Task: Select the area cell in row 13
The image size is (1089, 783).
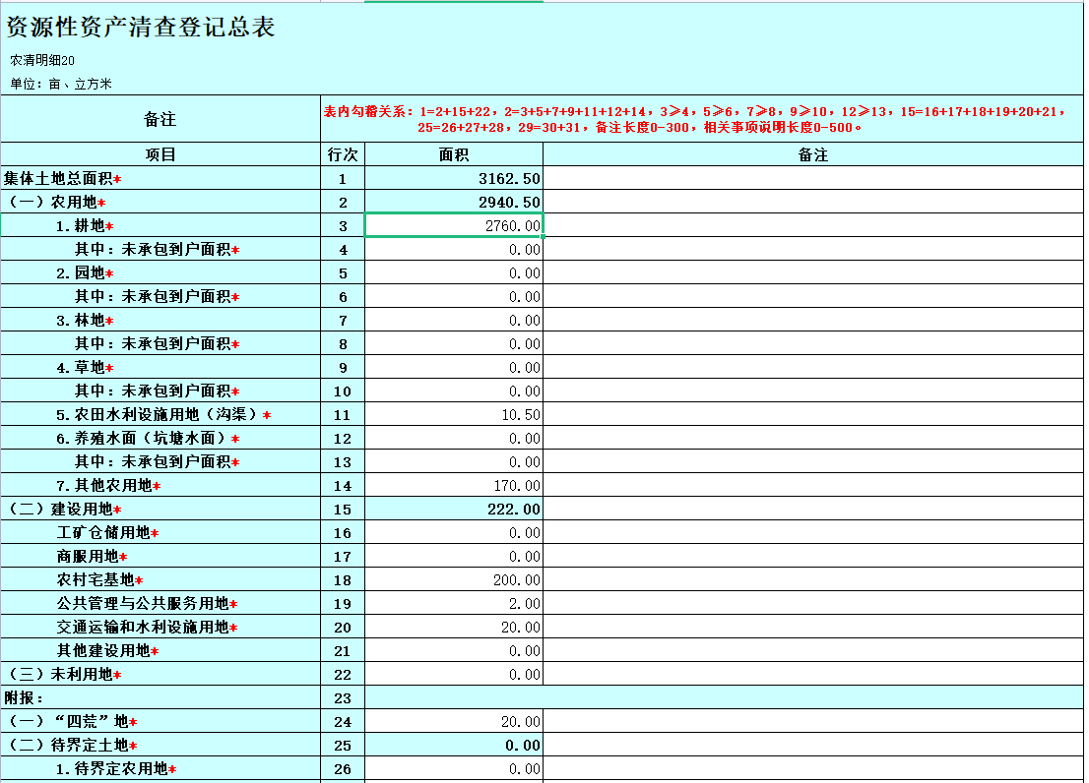Action: tap(454, 461)
